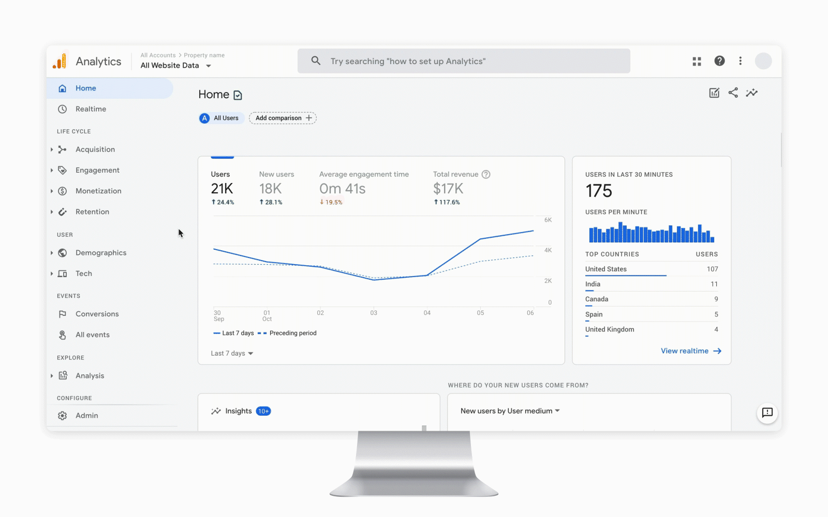This screenshot has height=517, width=828.
Task: Open the All Website Data property dropdown
Action: [176, 66]
